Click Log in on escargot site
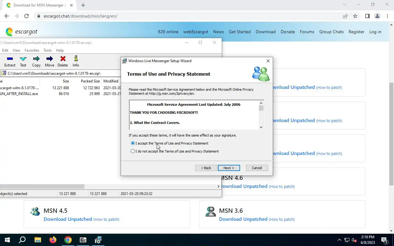Image resolution: width=394 pixels, height=246 pixels. pos(375,32)
